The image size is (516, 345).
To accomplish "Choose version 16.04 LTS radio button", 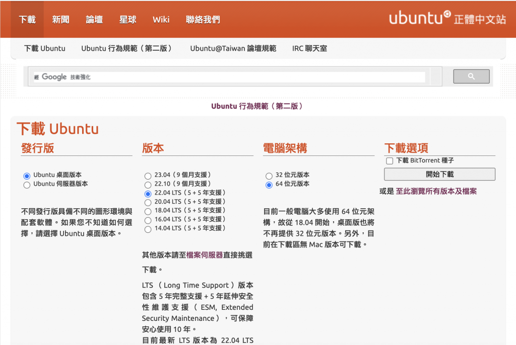I will click(x=148, y=220).
